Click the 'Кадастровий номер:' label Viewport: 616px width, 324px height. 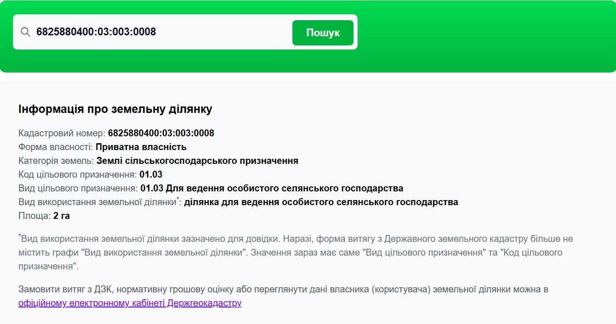tap(62, 134)
